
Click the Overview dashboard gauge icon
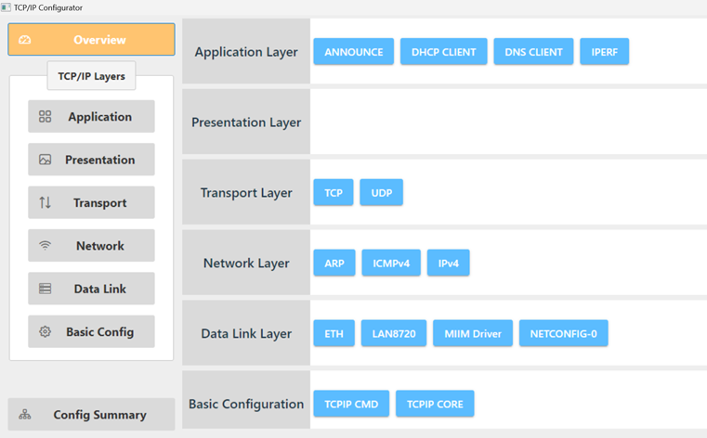[x=25, y=40]
